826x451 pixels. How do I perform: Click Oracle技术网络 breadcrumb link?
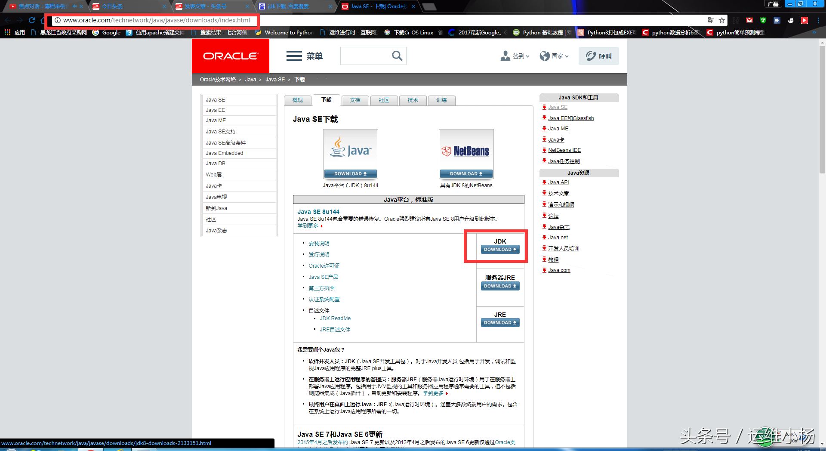pyautogui.click(x=218, y=80)
